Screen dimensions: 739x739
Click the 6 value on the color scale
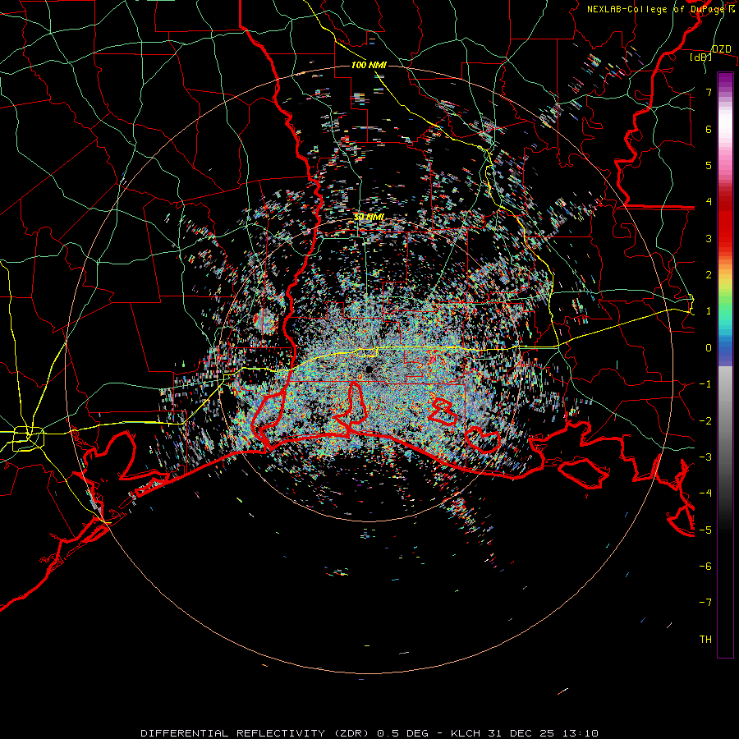coord(709,129)
